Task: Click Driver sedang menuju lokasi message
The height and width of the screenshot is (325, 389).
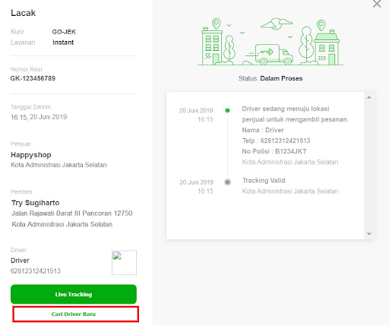Action: (296, 114)
